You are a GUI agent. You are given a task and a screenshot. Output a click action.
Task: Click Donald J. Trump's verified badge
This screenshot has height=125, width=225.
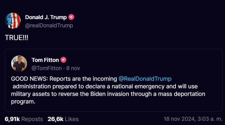[x=72, y=17]
